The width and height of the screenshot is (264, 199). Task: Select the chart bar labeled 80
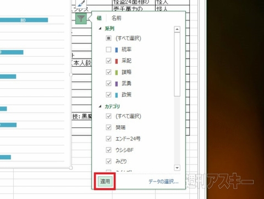pos(24,20)
